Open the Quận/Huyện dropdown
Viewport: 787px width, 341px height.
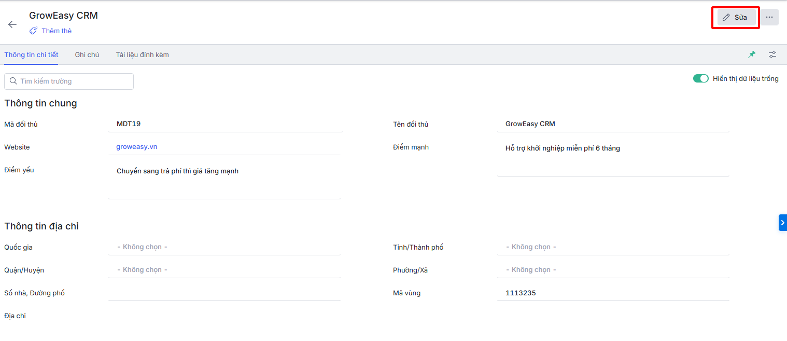click(x=224, y=270)
